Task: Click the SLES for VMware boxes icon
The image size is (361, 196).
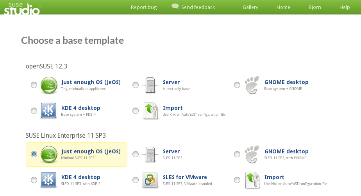Action: (150, 180)
